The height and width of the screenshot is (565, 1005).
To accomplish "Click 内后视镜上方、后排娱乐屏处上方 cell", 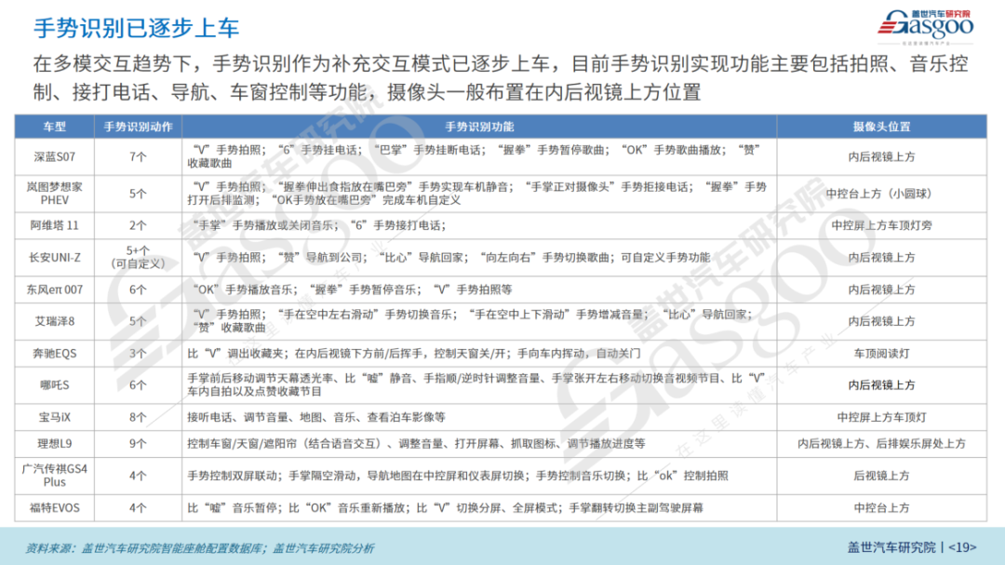I will (882, 444).
